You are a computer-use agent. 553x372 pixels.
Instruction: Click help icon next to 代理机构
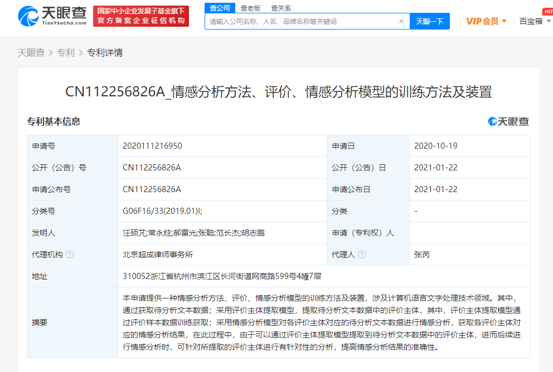tap(70, 254)
